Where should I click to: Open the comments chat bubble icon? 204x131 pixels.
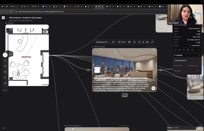5,78
